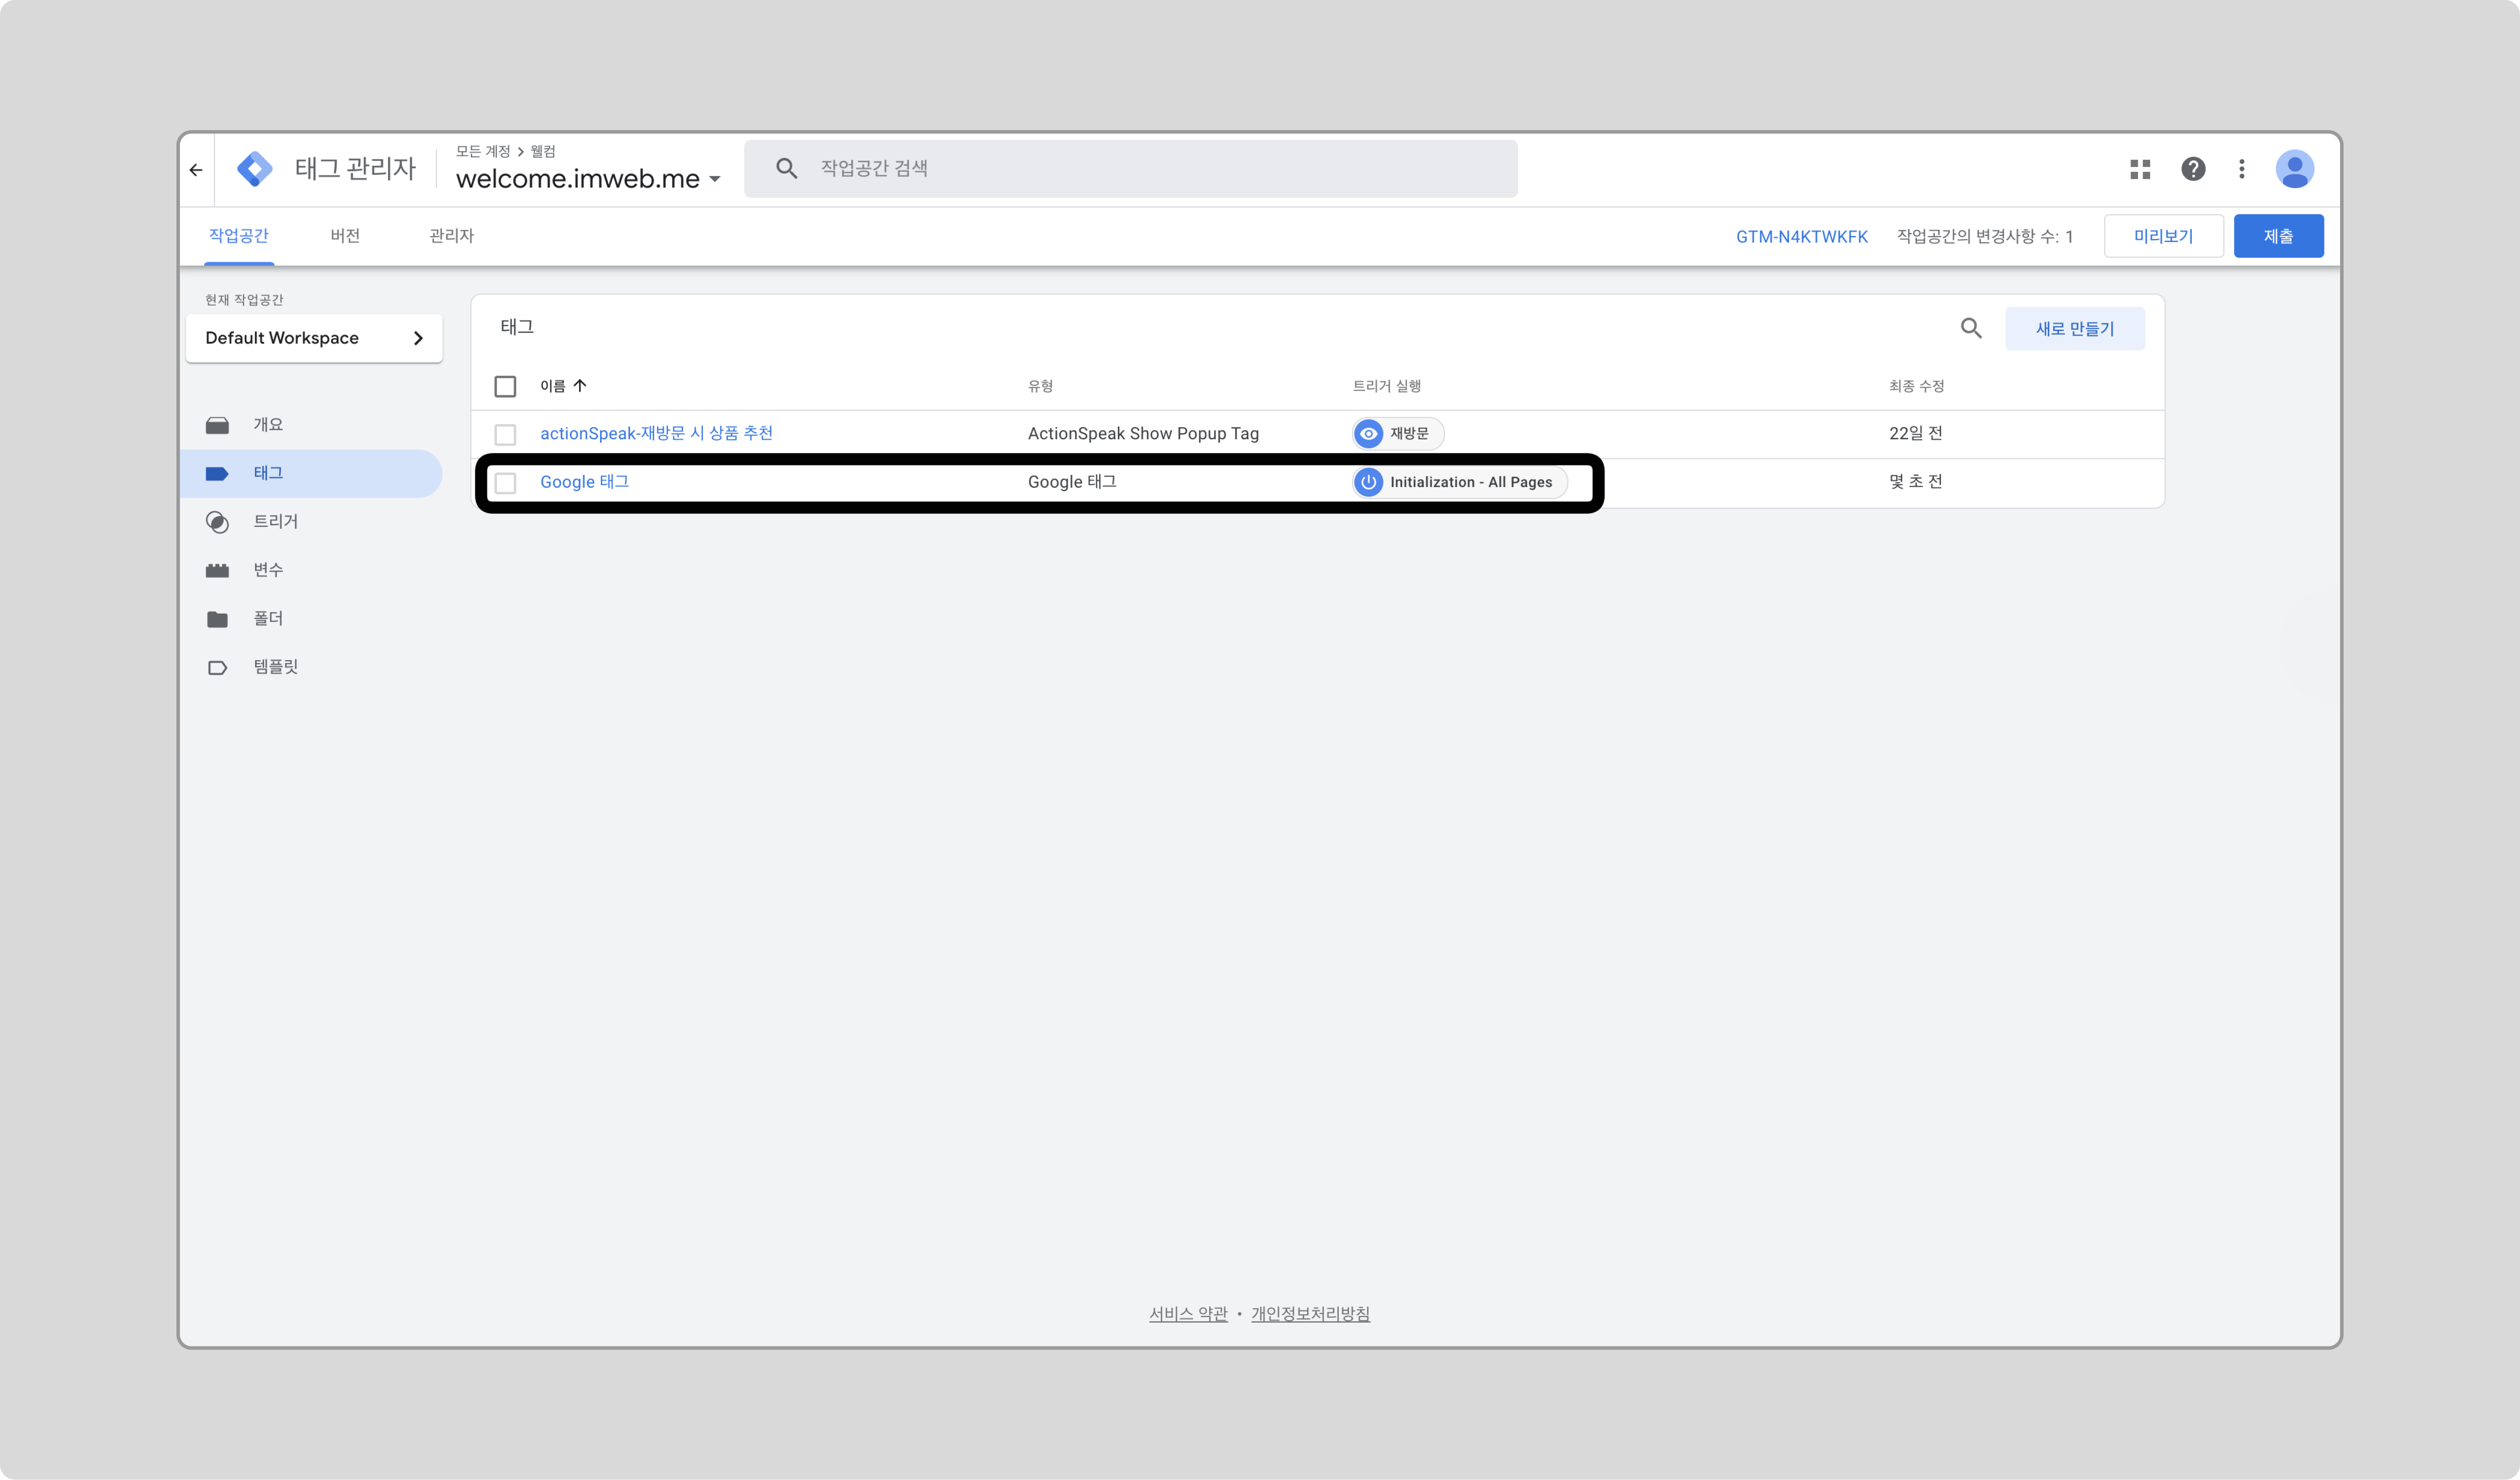This screenshot has width=2520, height=1480.
Task: Expand the Default Workspace selector
Action: (x=314, y=338)
